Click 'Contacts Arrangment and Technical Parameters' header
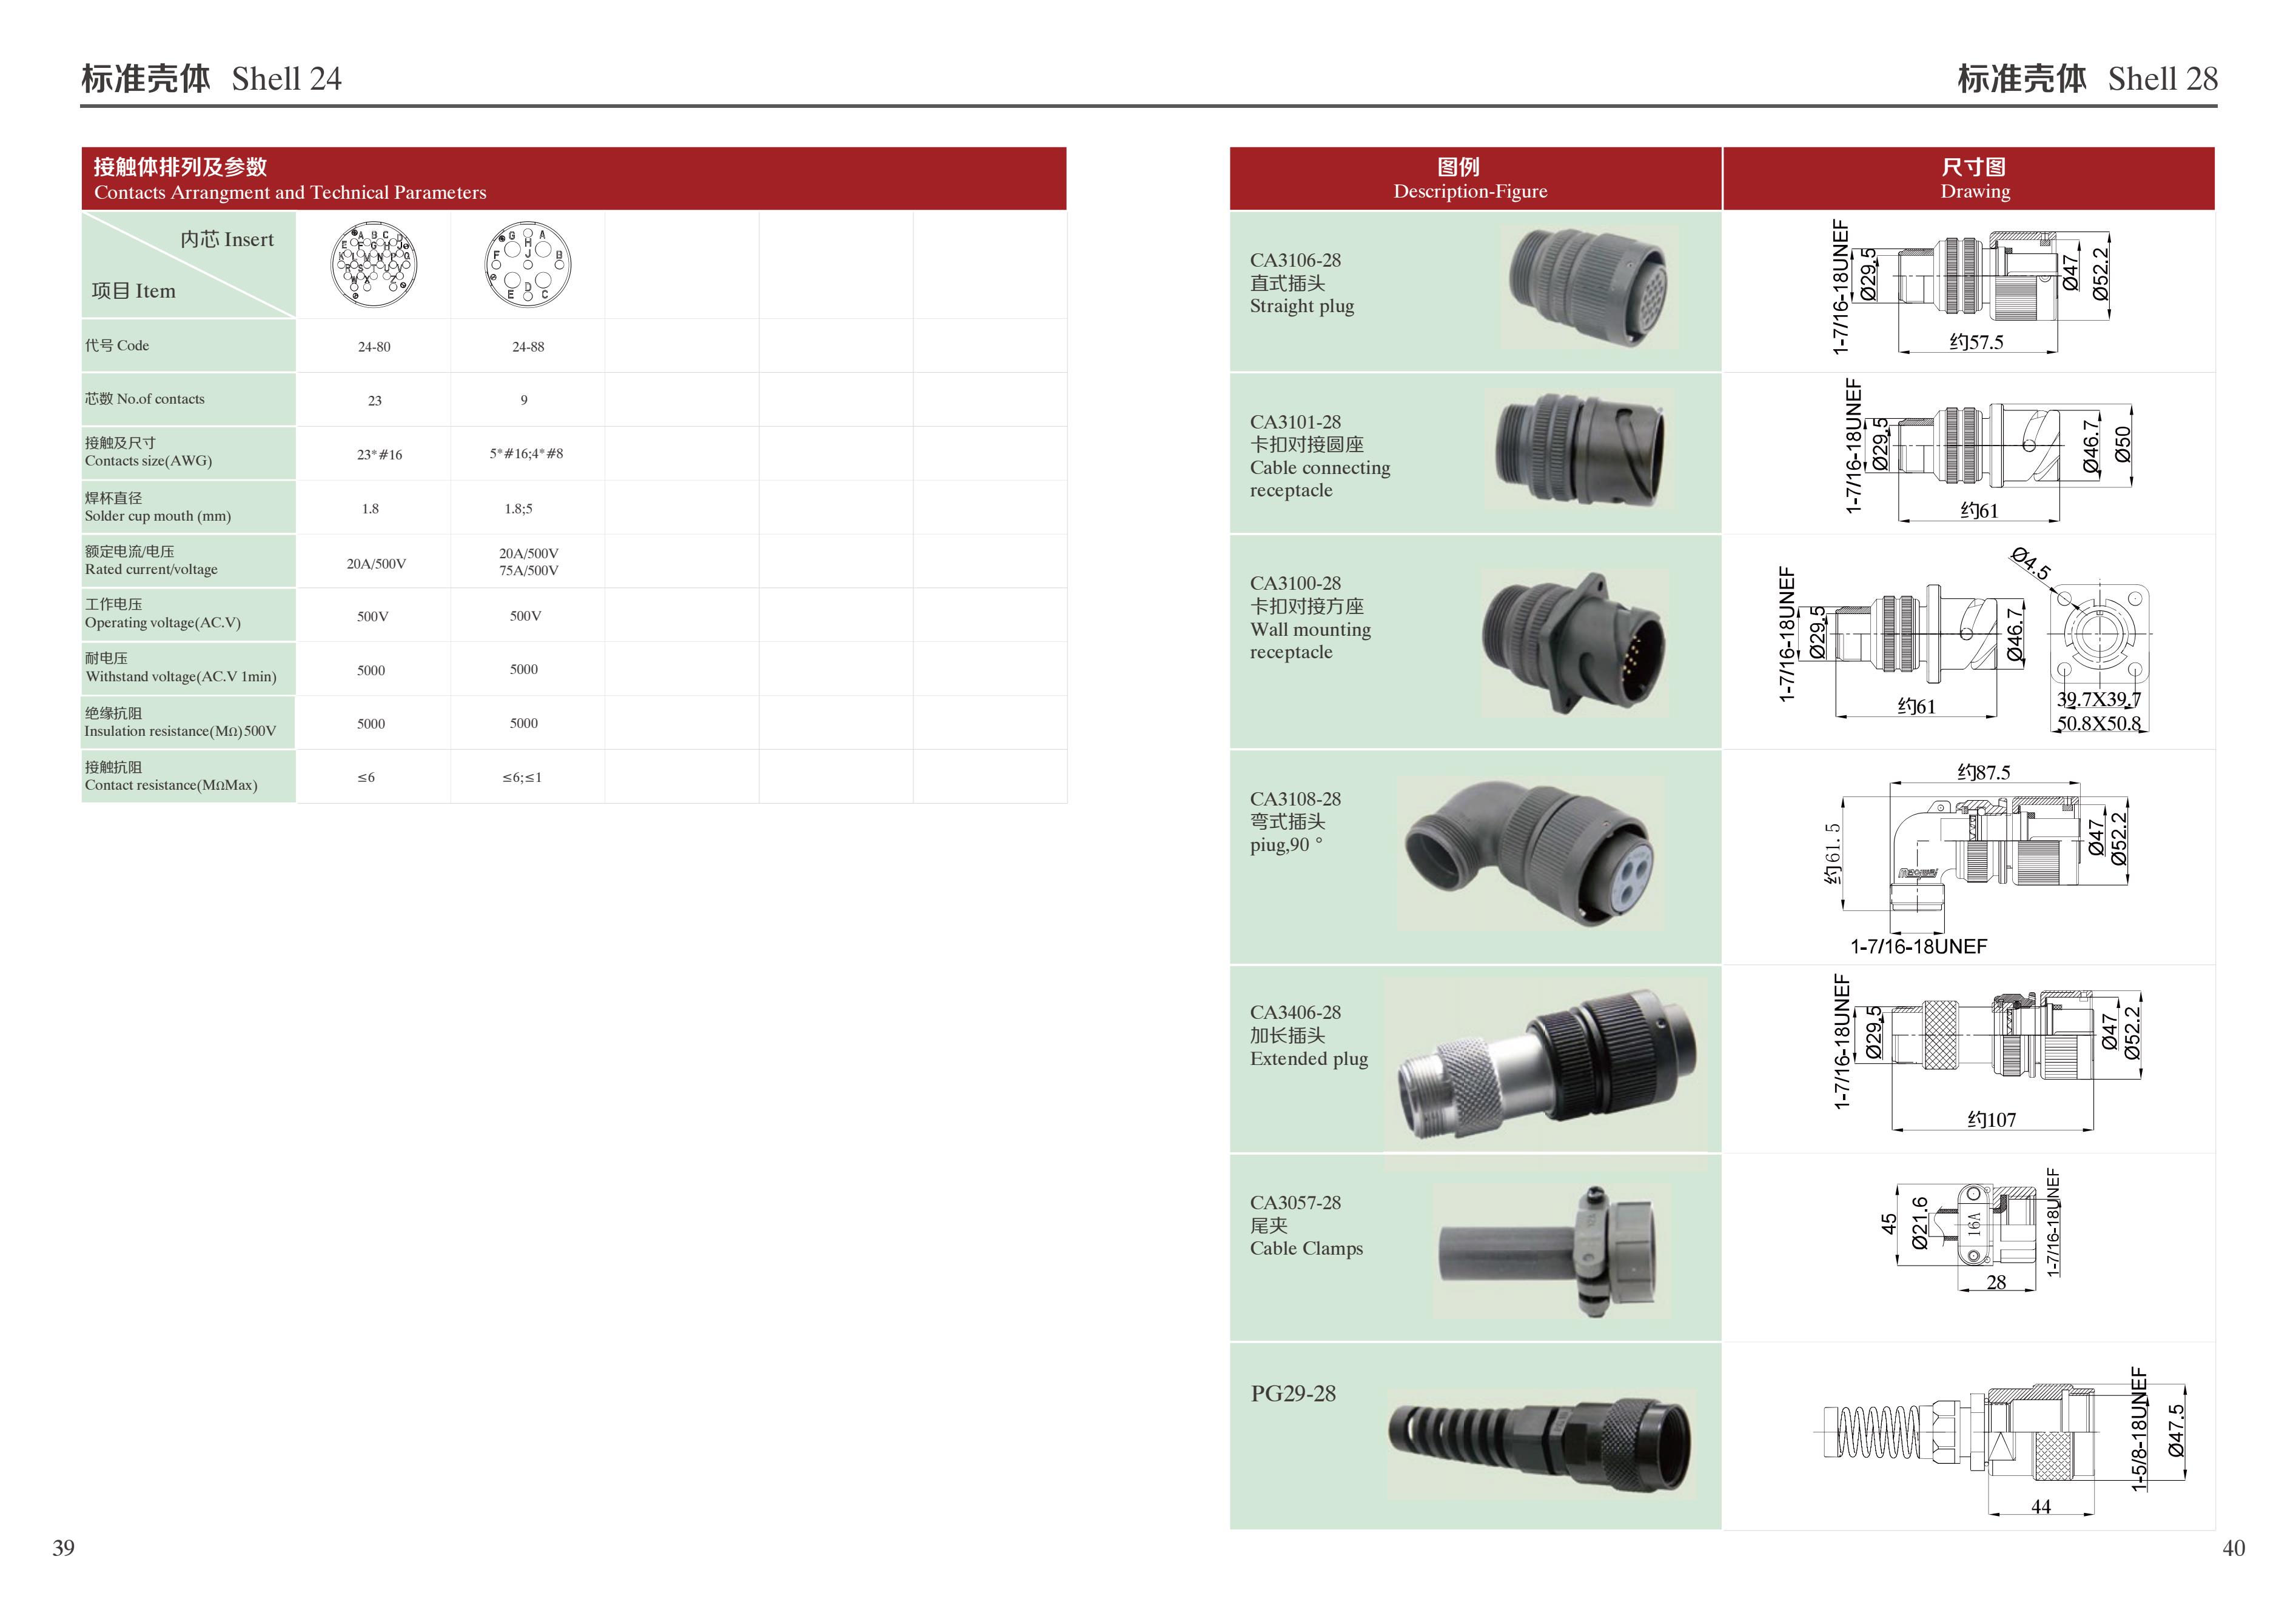Image resolution: width=2296 pixels, height=1622 pixels. click(x=290, y=193)
